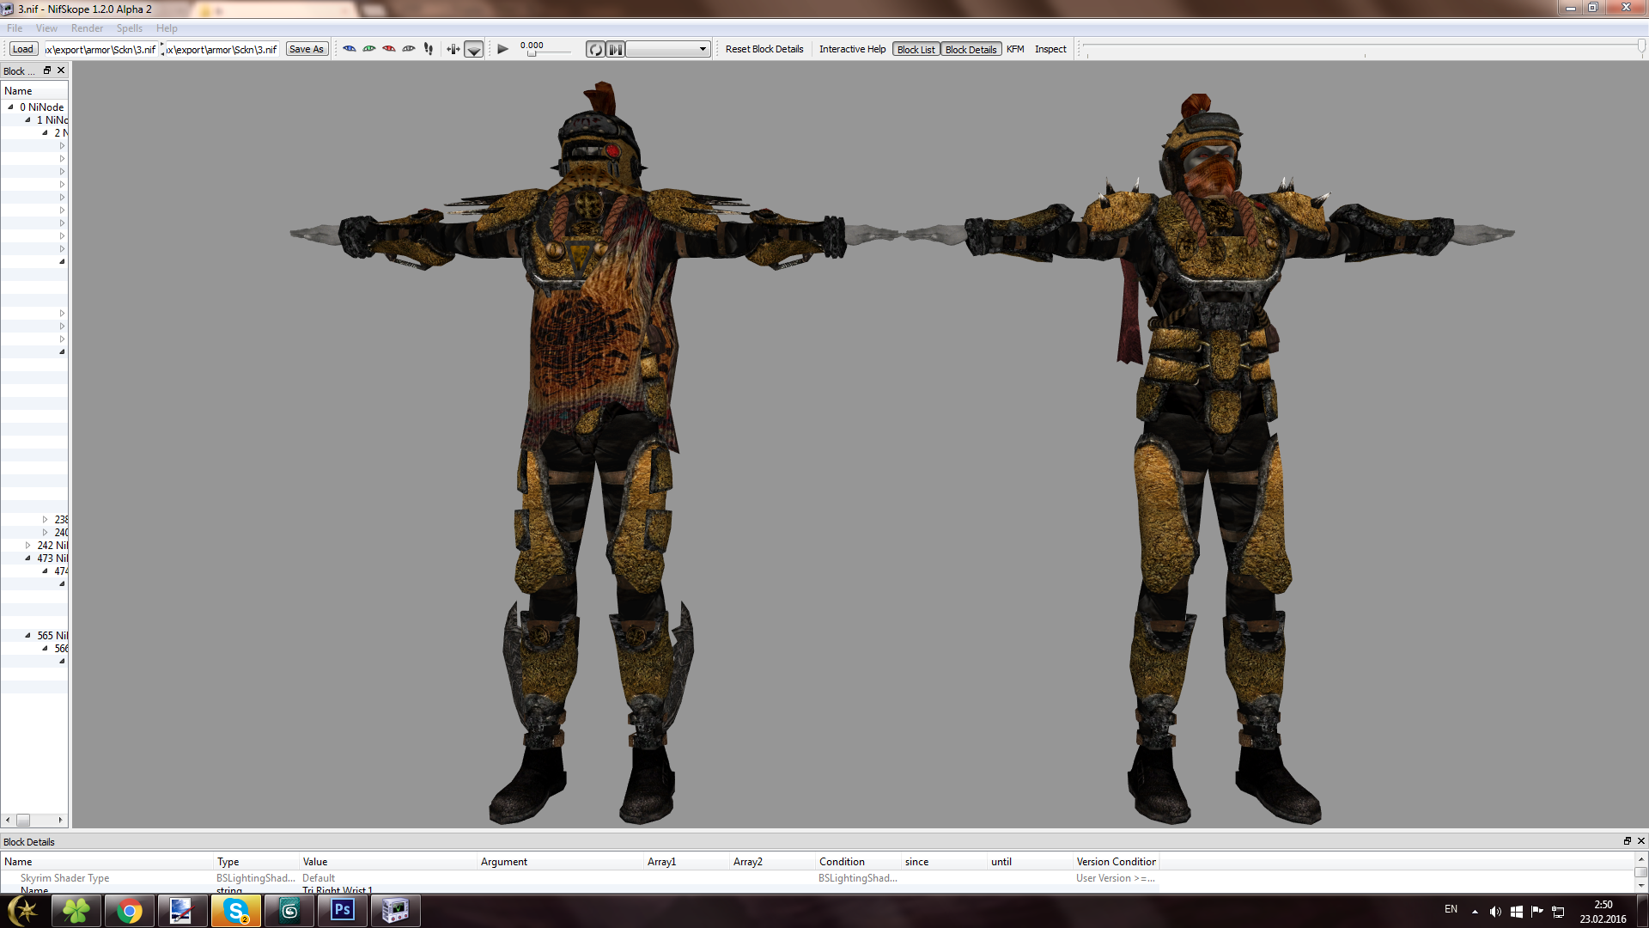This screenshot has width=1649, height=928.
Task: Toggle the Block List panel button
Action: (916, 49)
